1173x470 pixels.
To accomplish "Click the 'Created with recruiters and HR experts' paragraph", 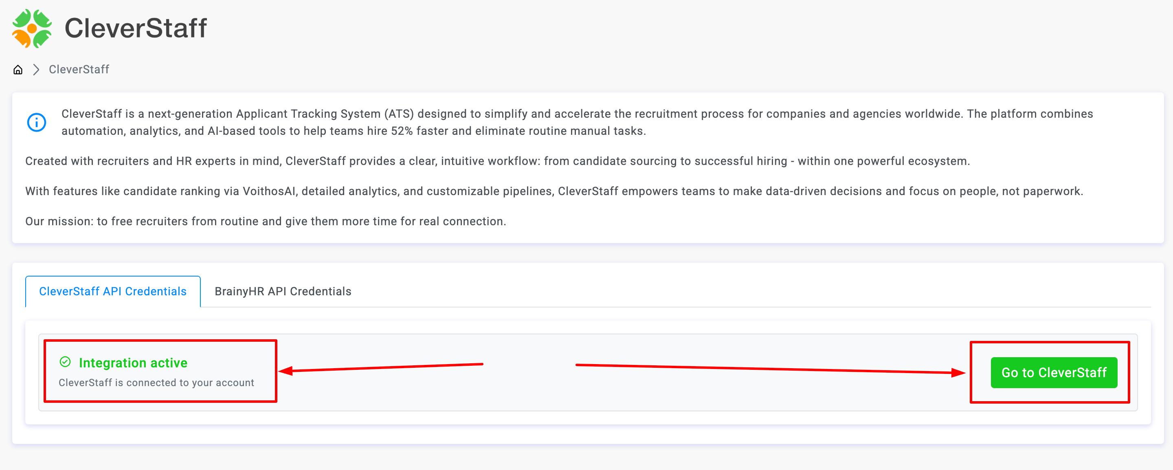I will pos(497,161).
